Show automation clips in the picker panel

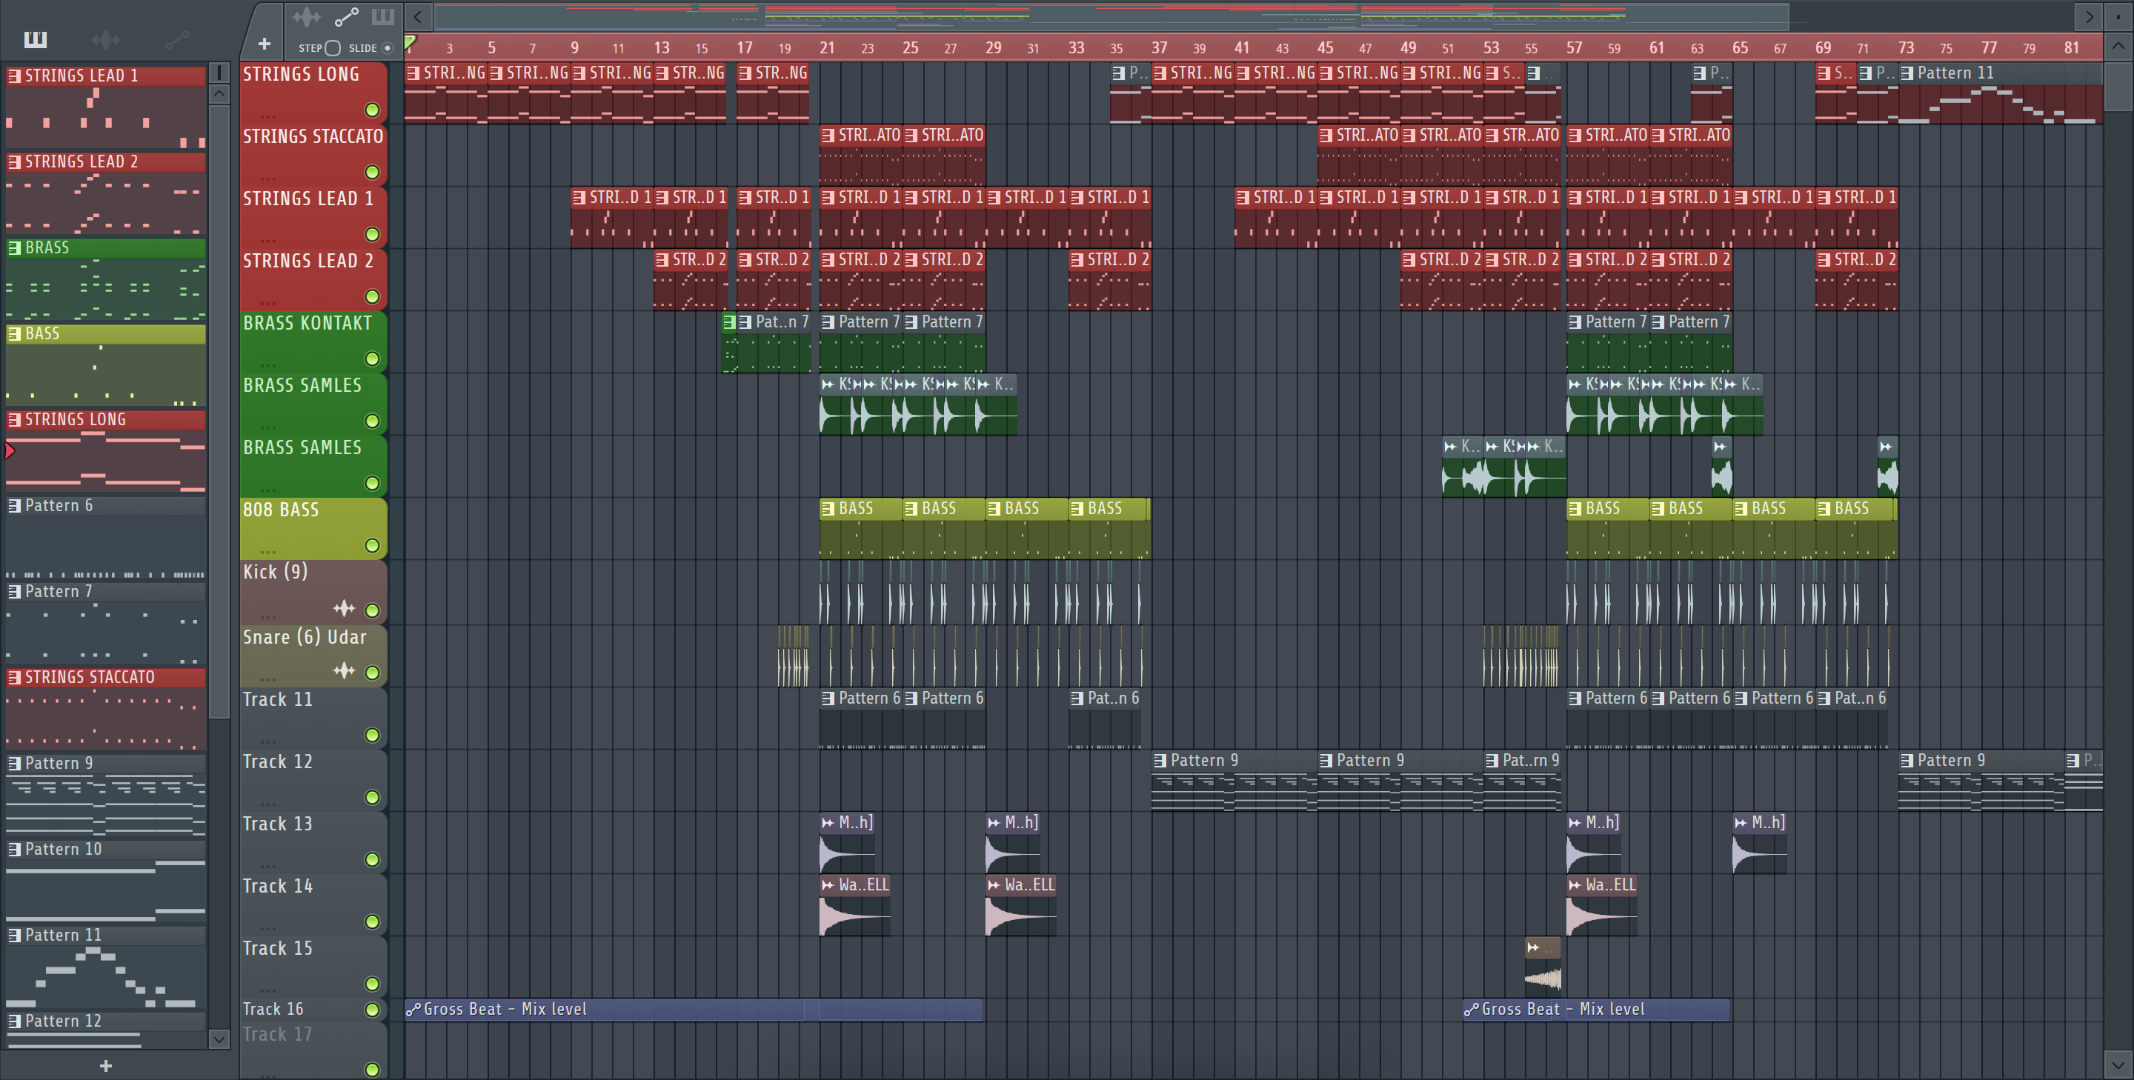pyautogui.click(x=176, y=39)
